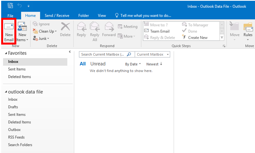
Task: Open Customize Quick Access Toolbar dropdown
Action: pos(28,6)
